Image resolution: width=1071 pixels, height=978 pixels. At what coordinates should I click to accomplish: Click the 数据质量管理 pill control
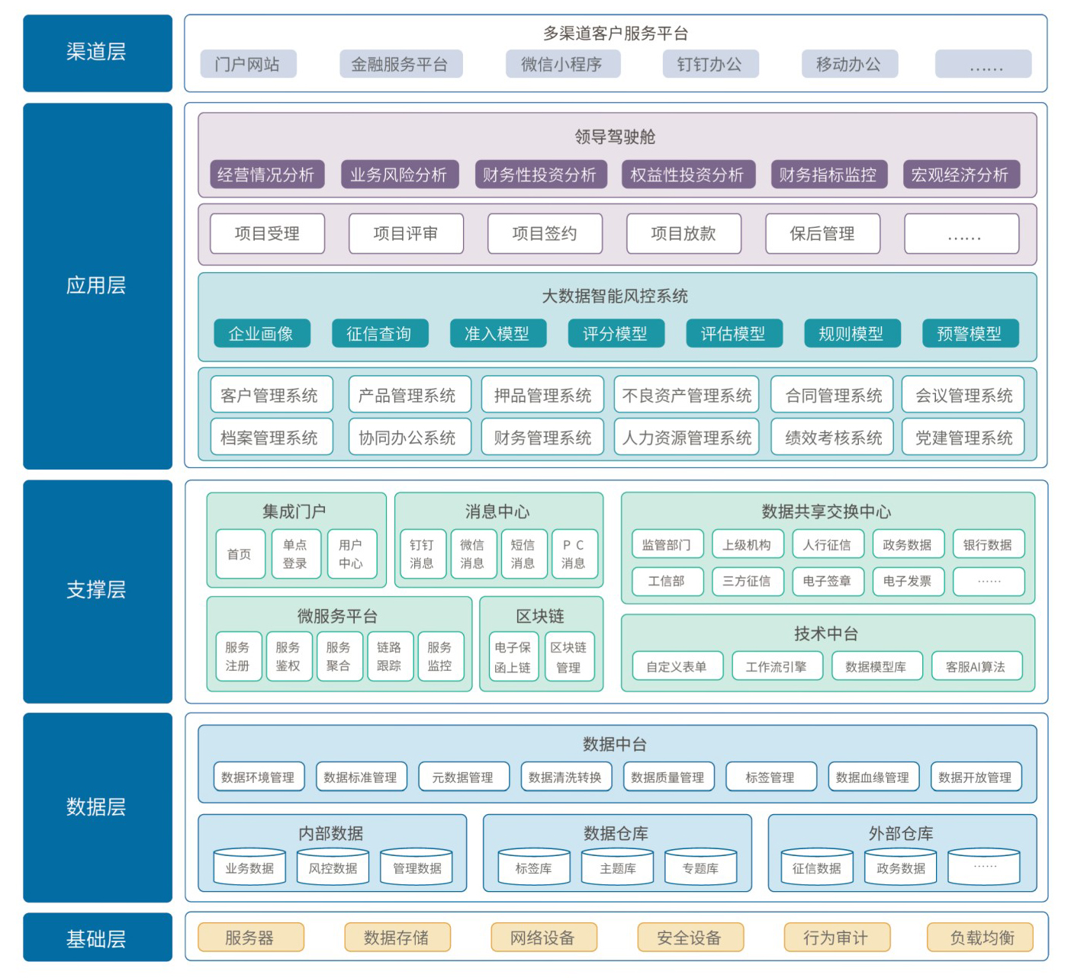click(x=667, y=777)
